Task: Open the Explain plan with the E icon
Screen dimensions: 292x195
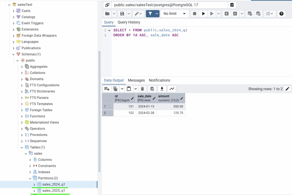Action: tap(226, 13)
